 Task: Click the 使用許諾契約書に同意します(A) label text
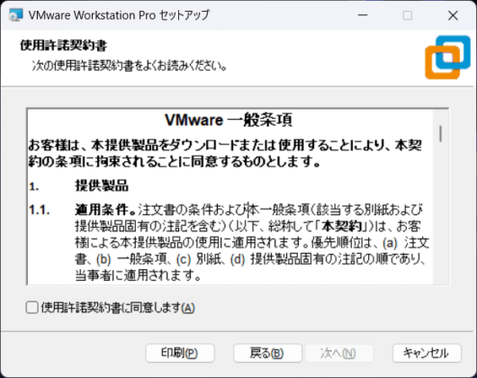click(x=118, y=308)
